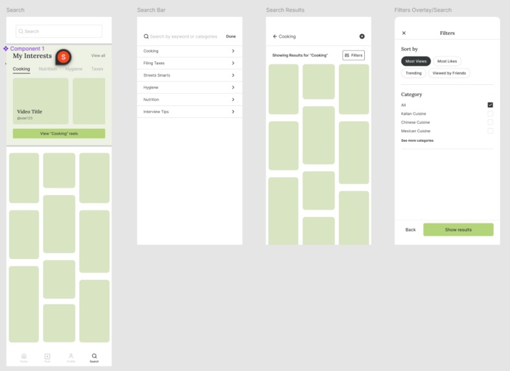Open the Filters button in Search Results

(x=354, y=55)
